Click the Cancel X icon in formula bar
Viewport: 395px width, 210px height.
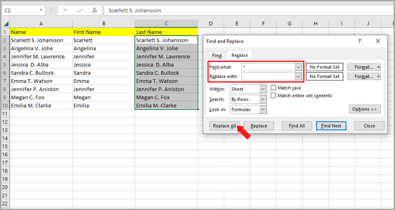click(x=65, y=10)
